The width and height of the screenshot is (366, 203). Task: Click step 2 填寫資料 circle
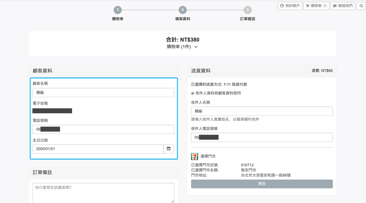(x=183, y=10)
